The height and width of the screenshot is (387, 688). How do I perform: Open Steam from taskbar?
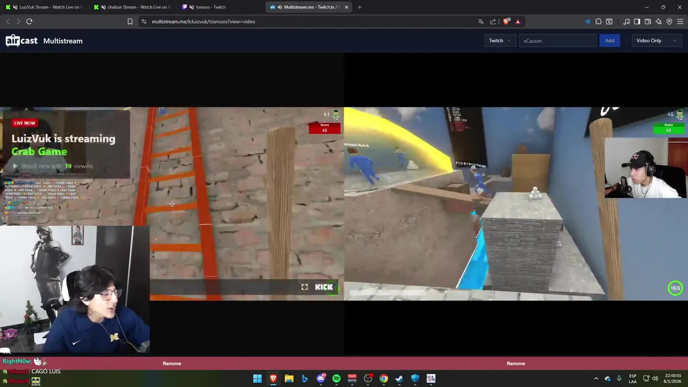pyautogui.click(x=399, y=378)
